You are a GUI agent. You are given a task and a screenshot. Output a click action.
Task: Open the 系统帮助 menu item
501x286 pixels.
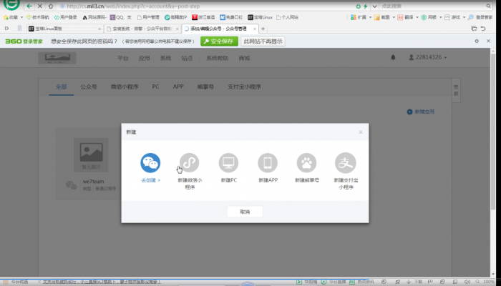coord(217,57)
